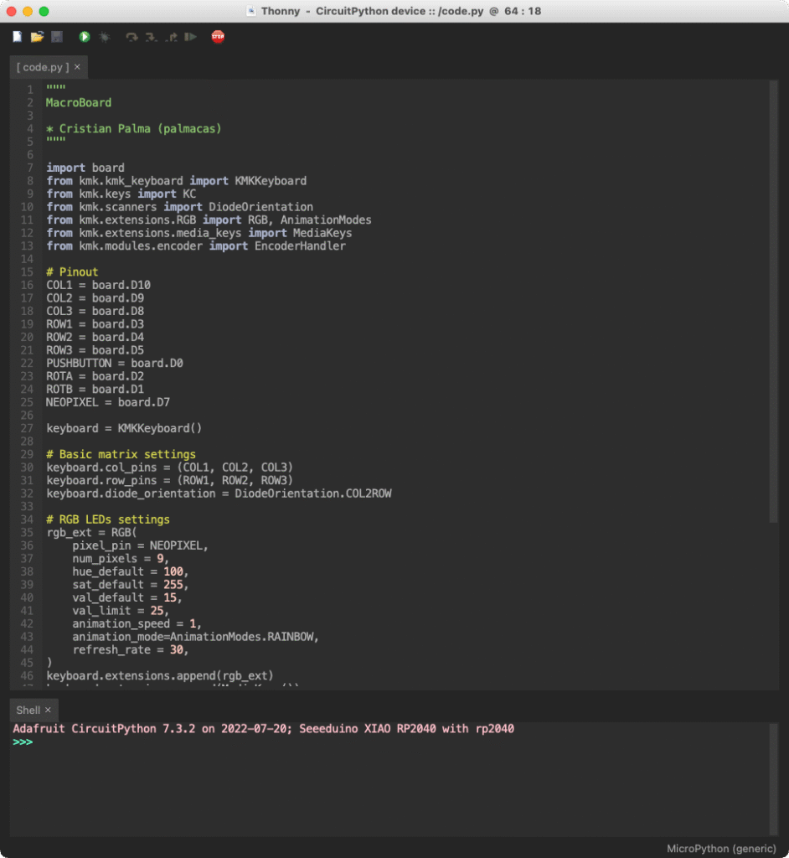Screen dimensions: 789x858
Task: Stop the backend with the red STOP icon
Action: (218, 37)
